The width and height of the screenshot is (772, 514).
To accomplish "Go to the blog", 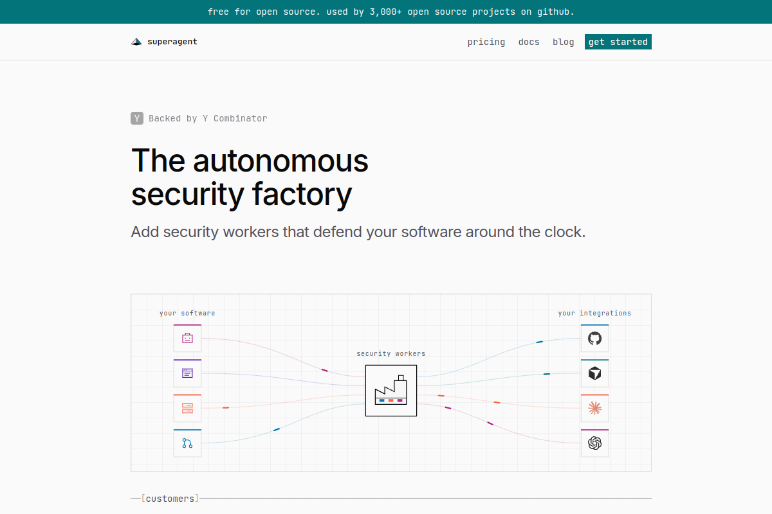I will pyautogui.click(x=564, y=42).
